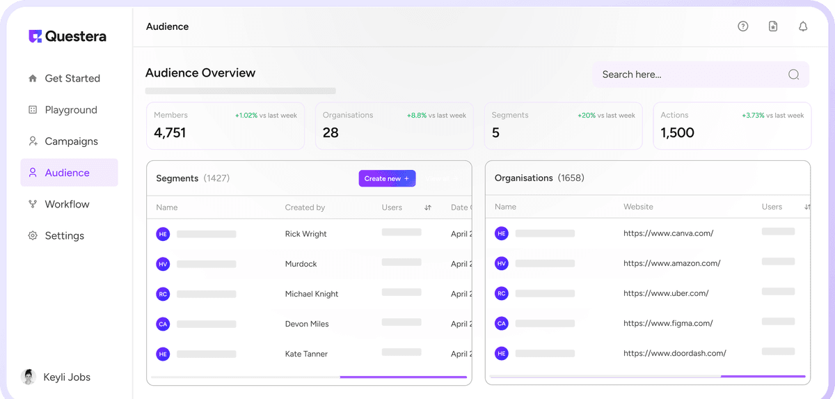Click the RC avatar beside Michael Knight

pos(163,294)
